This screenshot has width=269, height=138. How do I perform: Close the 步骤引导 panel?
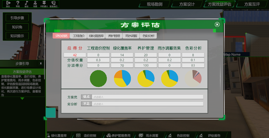coord(41,64)
